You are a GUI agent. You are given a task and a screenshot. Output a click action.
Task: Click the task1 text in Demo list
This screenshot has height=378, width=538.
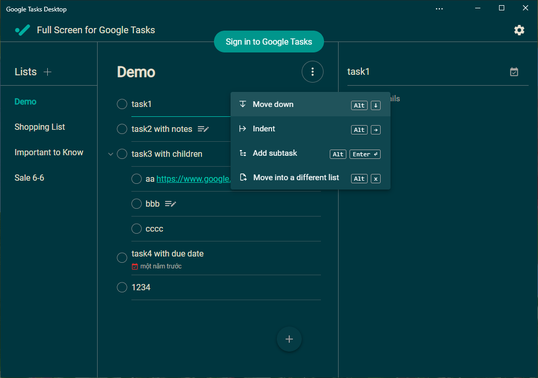click(x=141, y=104)
